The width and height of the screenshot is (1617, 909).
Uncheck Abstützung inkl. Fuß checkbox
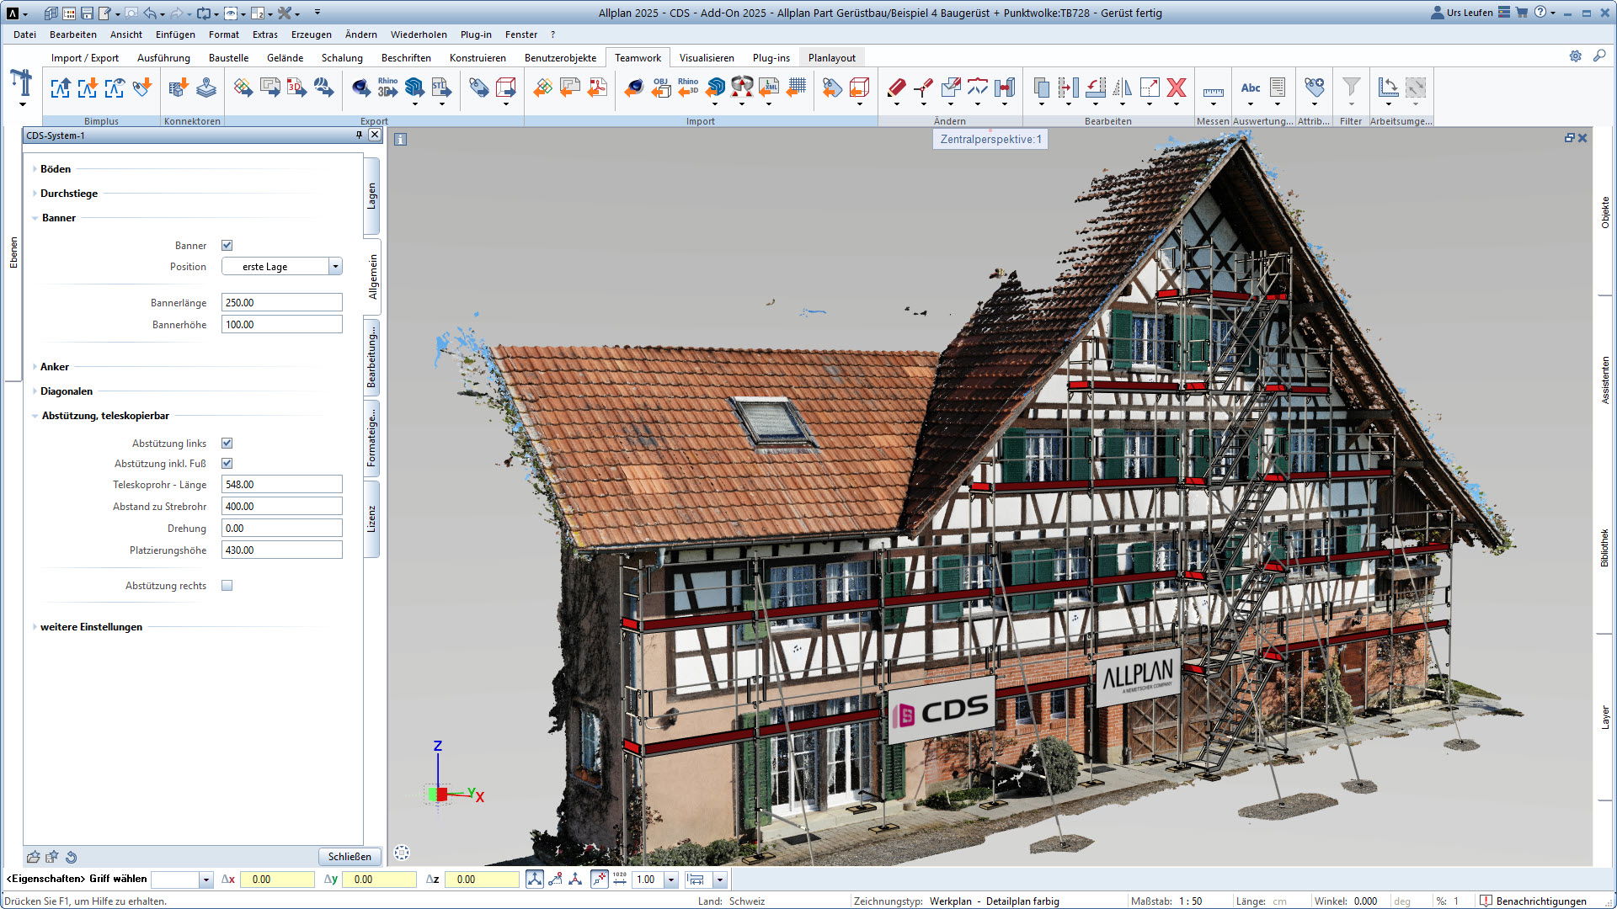pyautogui.click(x=227, y=464)
